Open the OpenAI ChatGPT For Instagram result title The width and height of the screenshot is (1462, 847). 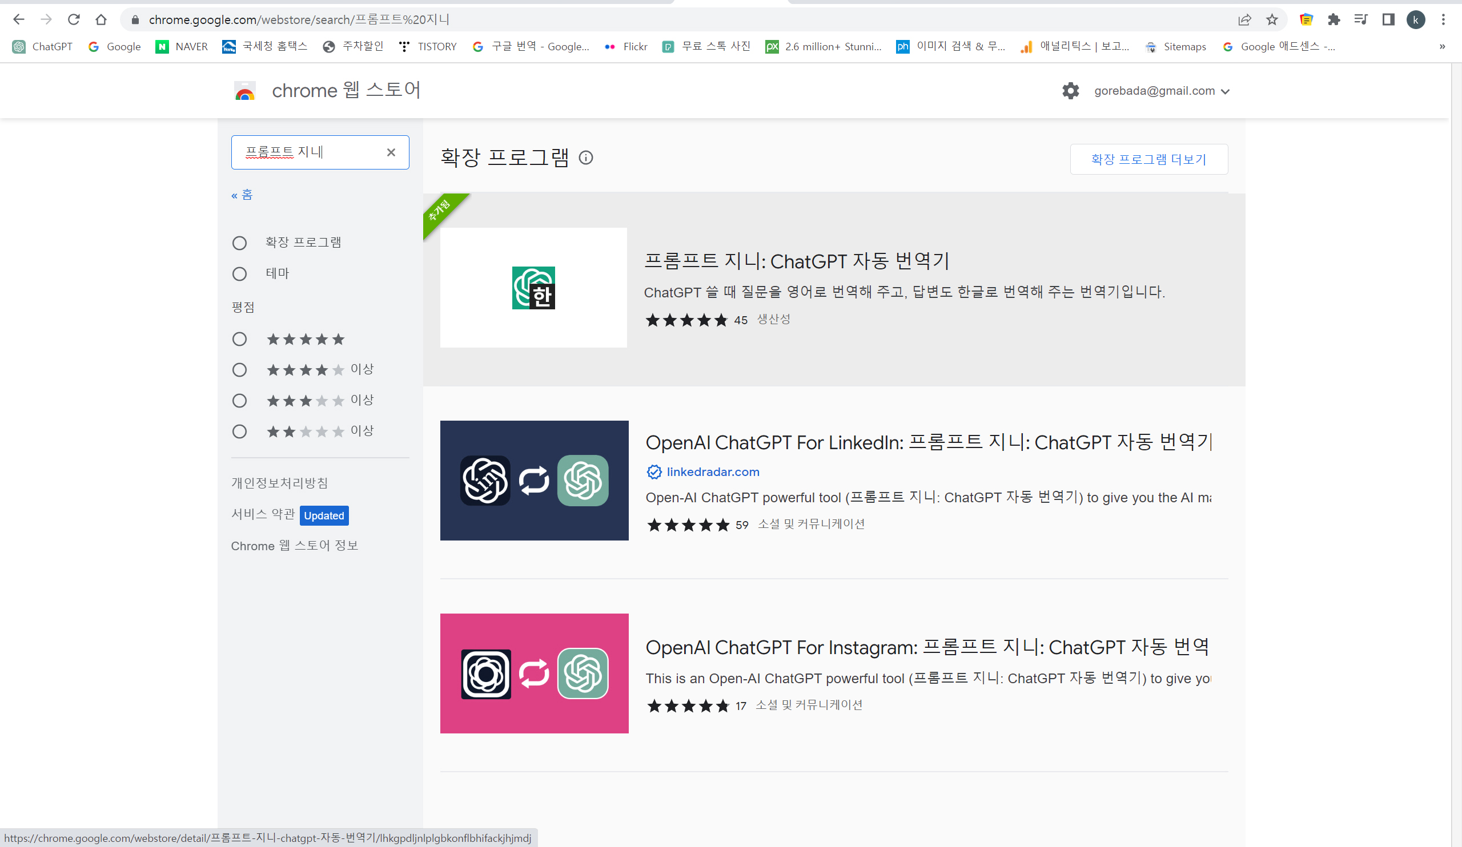pos(927,647)
